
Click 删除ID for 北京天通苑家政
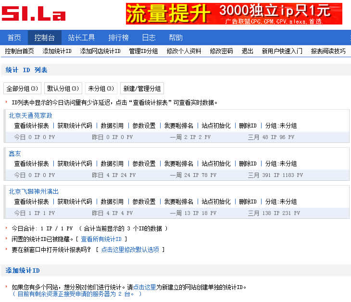coord(248,126)
